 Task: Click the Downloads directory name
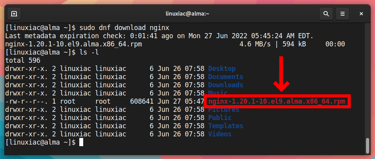pos(225,85)
